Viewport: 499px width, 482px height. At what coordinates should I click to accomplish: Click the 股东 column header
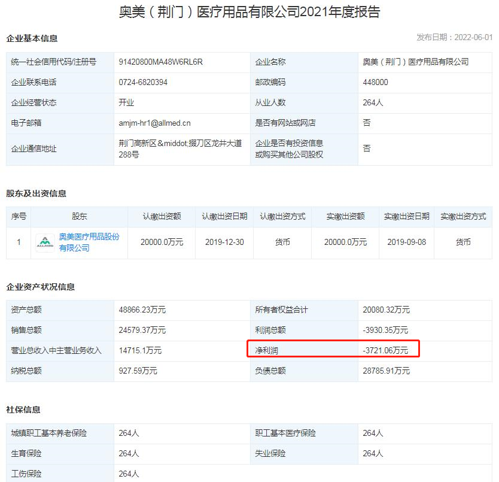click(79, 217)
